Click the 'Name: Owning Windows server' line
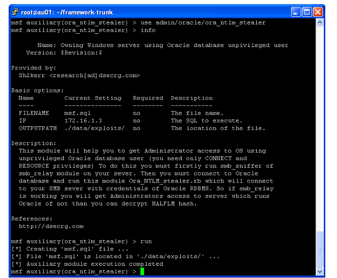337x278 pixels. [x=163, y=45]
